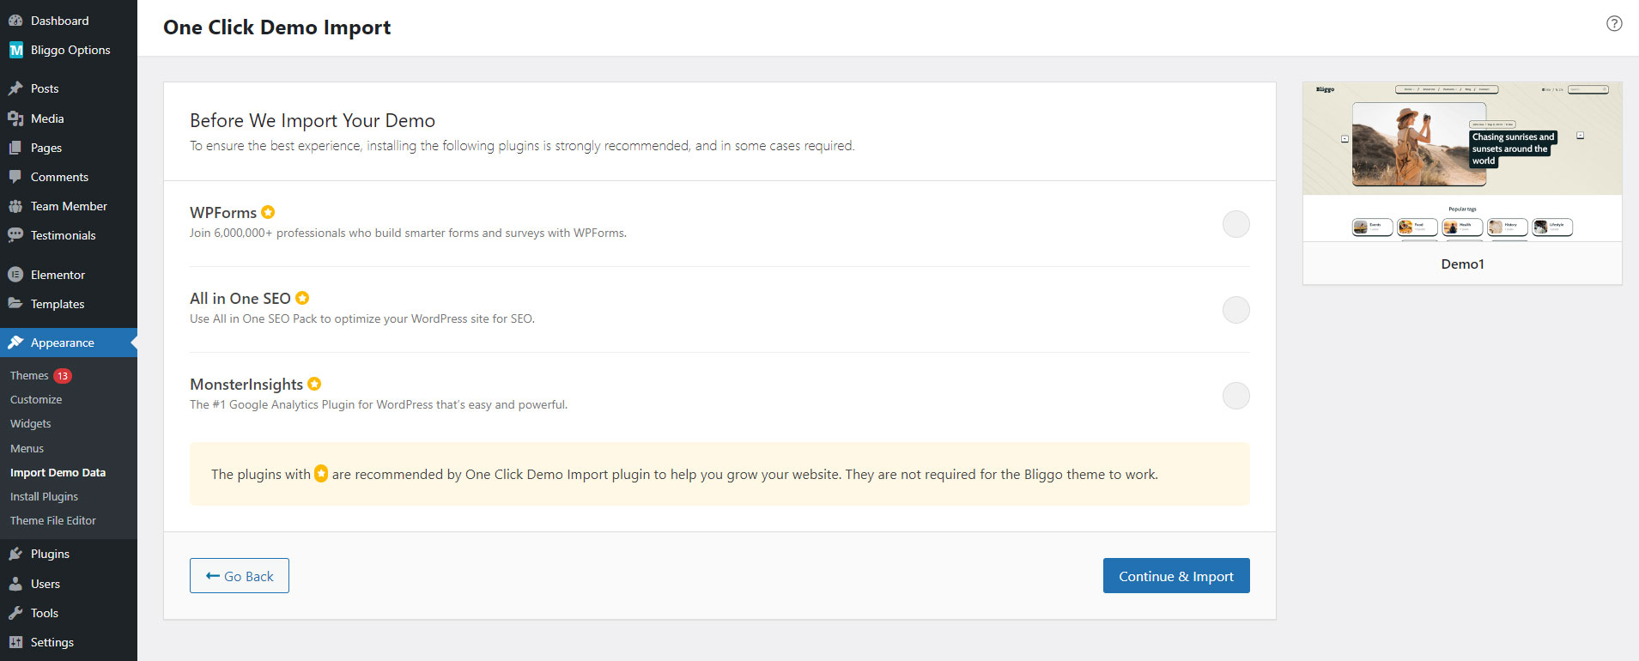Open Themes submenu item
Screen dimensions: 1639x661
pos(29,376)
